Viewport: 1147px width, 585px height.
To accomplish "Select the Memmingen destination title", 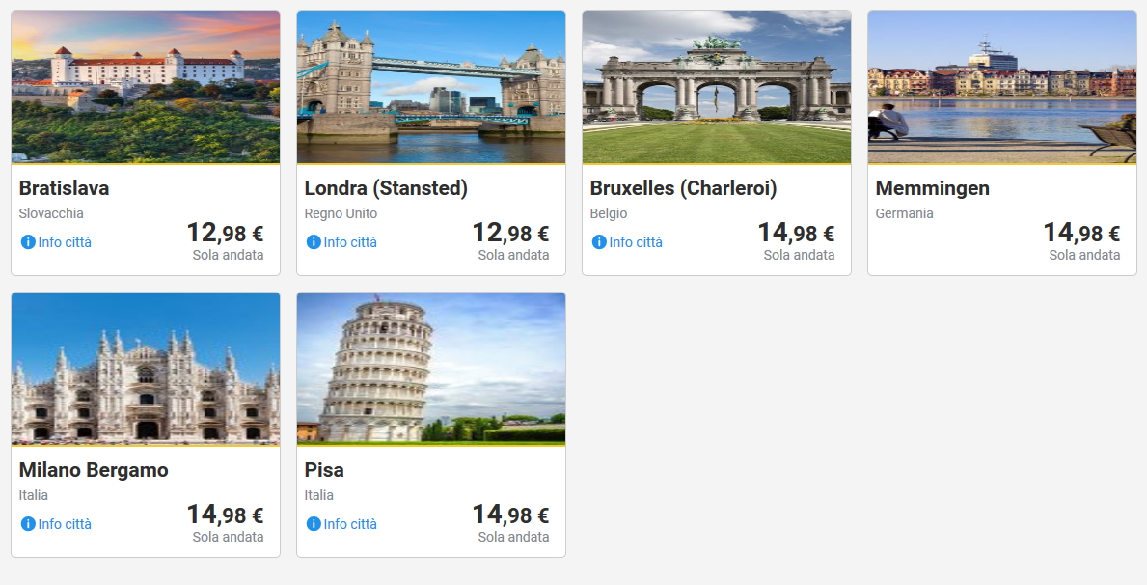I will click(x=932, y=188).
